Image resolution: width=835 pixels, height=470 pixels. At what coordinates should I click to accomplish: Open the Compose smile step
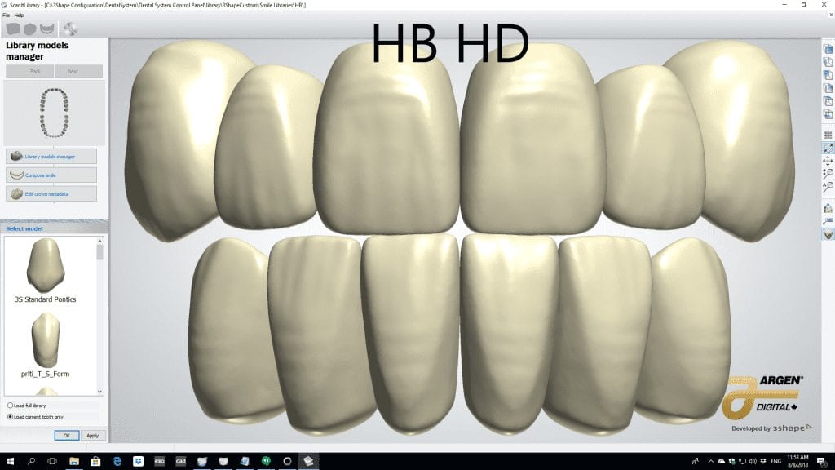pos(51,175)
